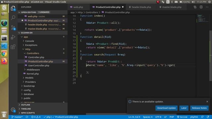Open the volume control in top bar
Viewport: 212px width, 119px height.
(x=193, y=2)
